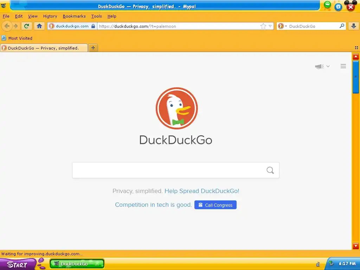
Task: Click the Most Visited bookmark label
Action: pyautogui.click(x=20, y=38)
